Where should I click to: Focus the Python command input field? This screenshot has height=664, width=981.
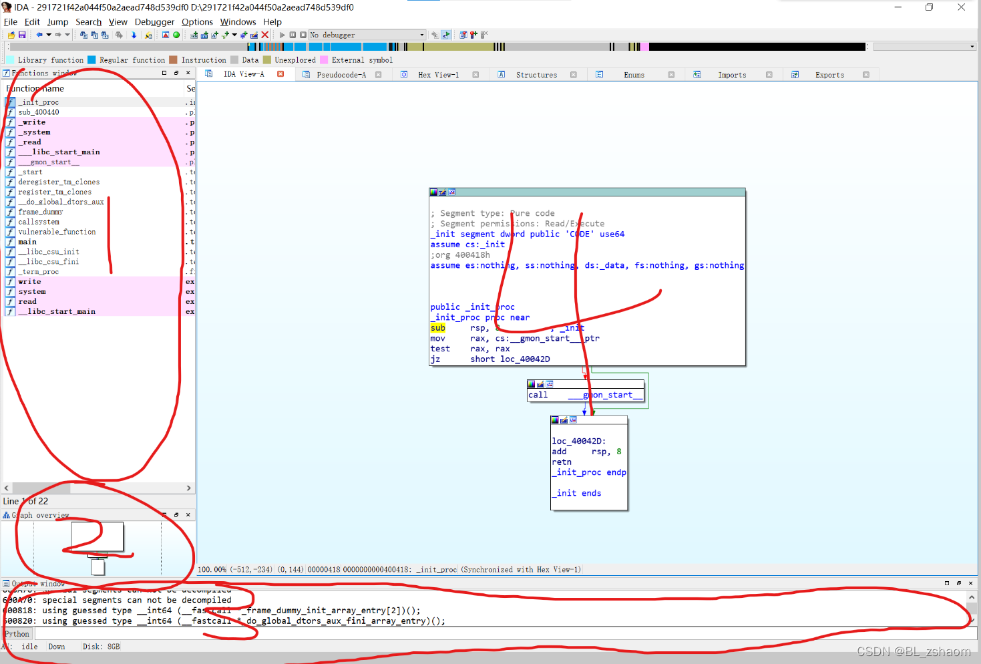[505, 634]
